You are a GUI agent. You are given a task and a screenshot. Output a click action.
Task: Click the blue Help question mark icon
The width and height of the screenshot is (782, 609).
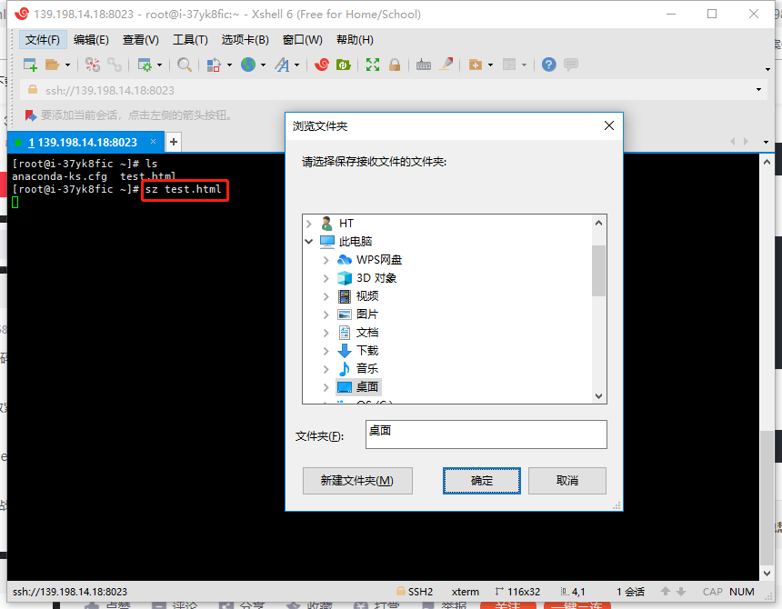548,65
